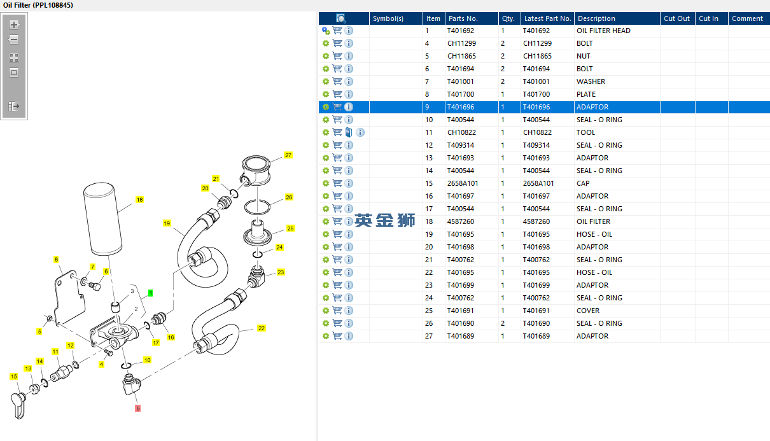Sort by the Item column header
Image resolution: width=770 pixels, height=441 pixels.
(433, 18)
